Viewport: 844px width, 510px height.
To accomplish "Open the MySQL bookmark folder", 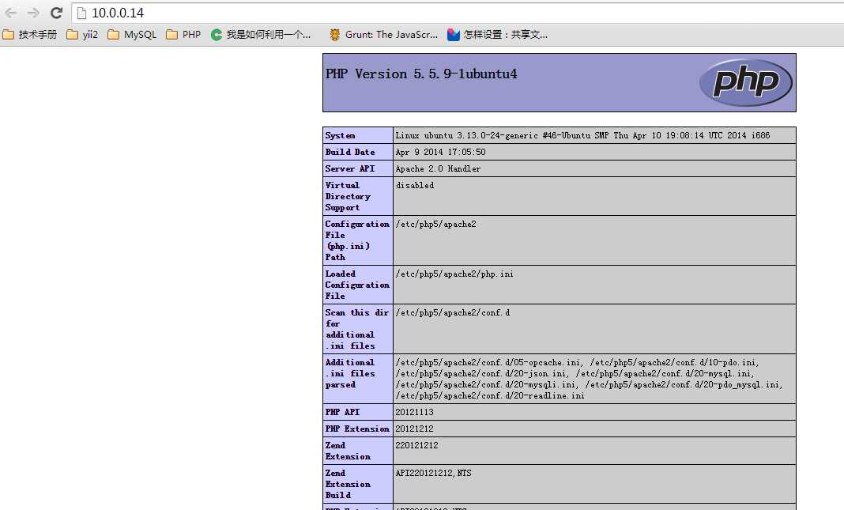I will [x=132, y=35].
